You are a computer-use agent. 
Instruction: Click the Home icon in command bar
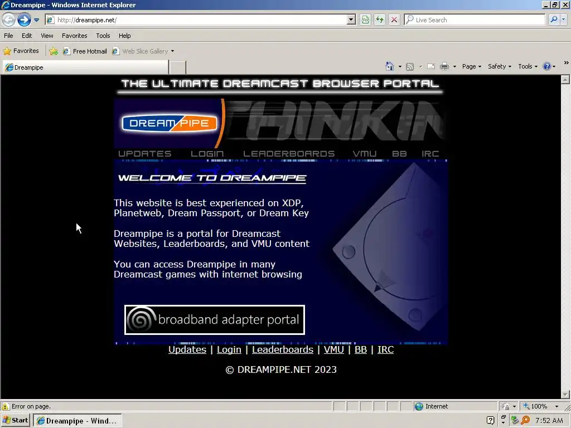coord(390,66)
